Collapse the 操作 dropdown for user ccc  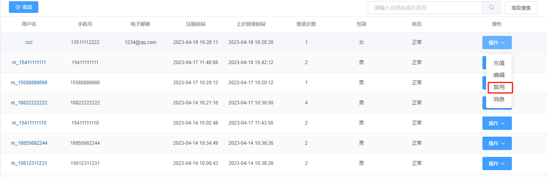tap(497, 42)
